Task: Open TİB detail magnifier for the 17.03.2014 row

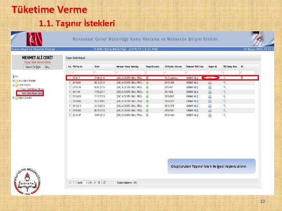Action: [224, 92]
